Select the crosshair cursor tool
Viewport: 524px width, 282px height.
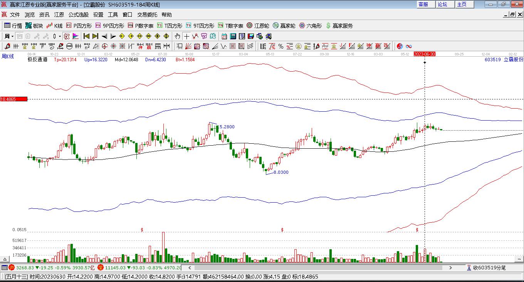point(186,36)
